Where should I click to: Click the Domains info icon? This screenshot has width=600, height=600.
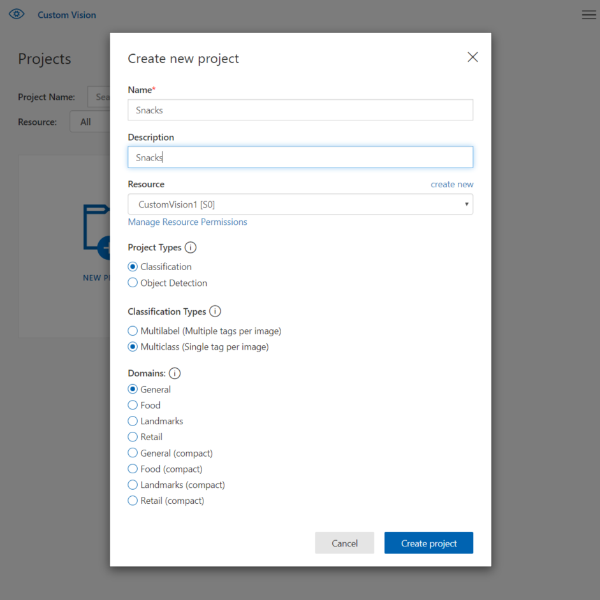pos(175,374)
